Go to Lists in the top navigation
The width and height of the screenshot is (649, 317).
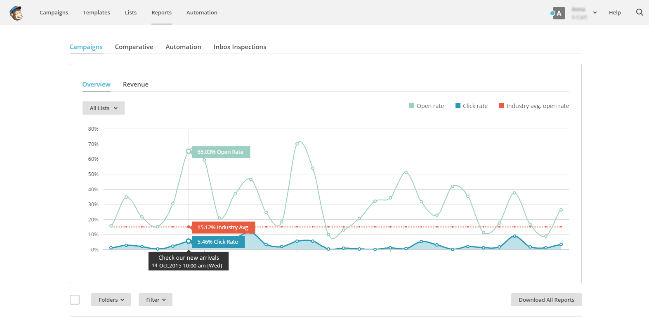click(x=131, y=13)
